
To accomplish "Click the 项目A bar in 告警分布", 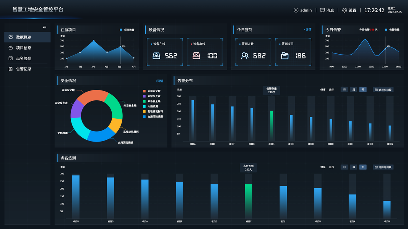I will pos(193,121).
